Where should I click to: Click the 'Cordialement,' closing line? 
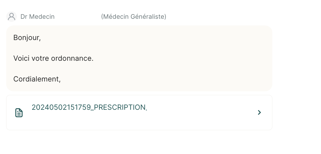tap(37, 79)
